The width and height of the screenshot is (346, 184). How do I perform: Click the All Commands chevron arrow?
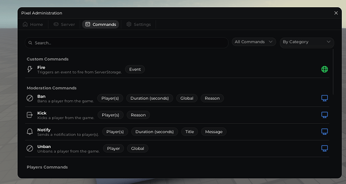coord(271,41)
